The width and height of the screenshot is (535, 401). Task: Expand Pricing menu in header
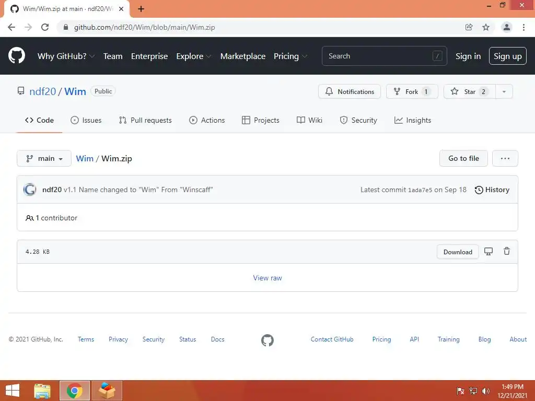(x=290, y=56)
